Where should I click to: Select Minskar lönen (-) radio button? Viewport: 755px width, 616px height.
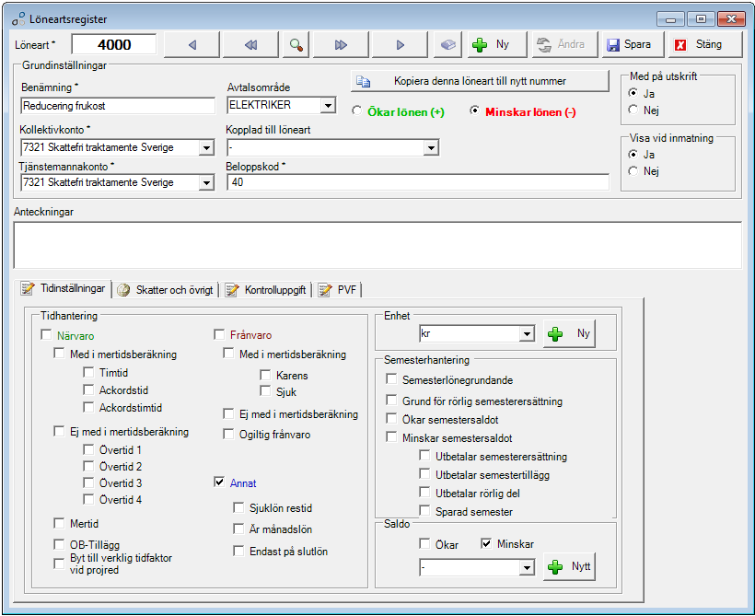click(x=474, y=110)
